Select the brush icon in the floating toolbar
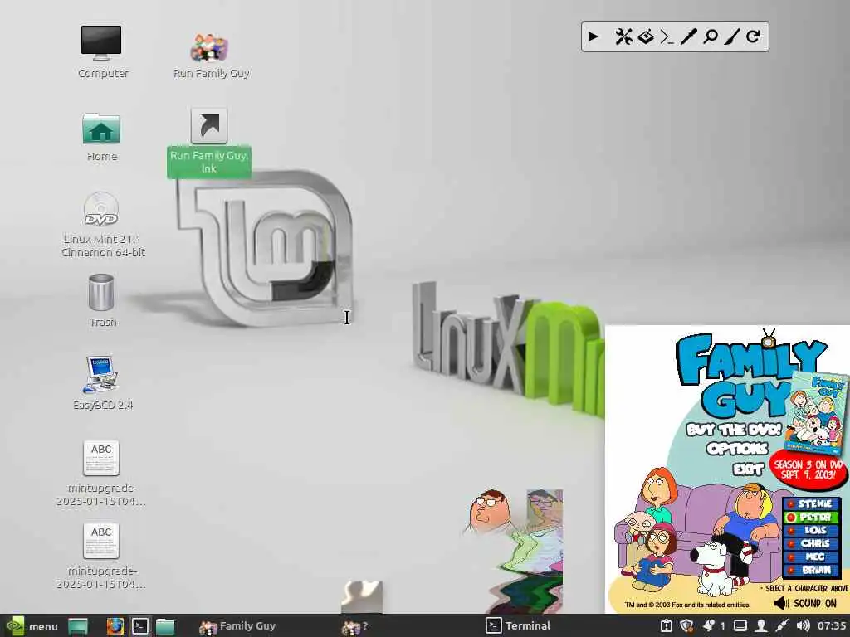850x637 pixels. pos(732,36)
